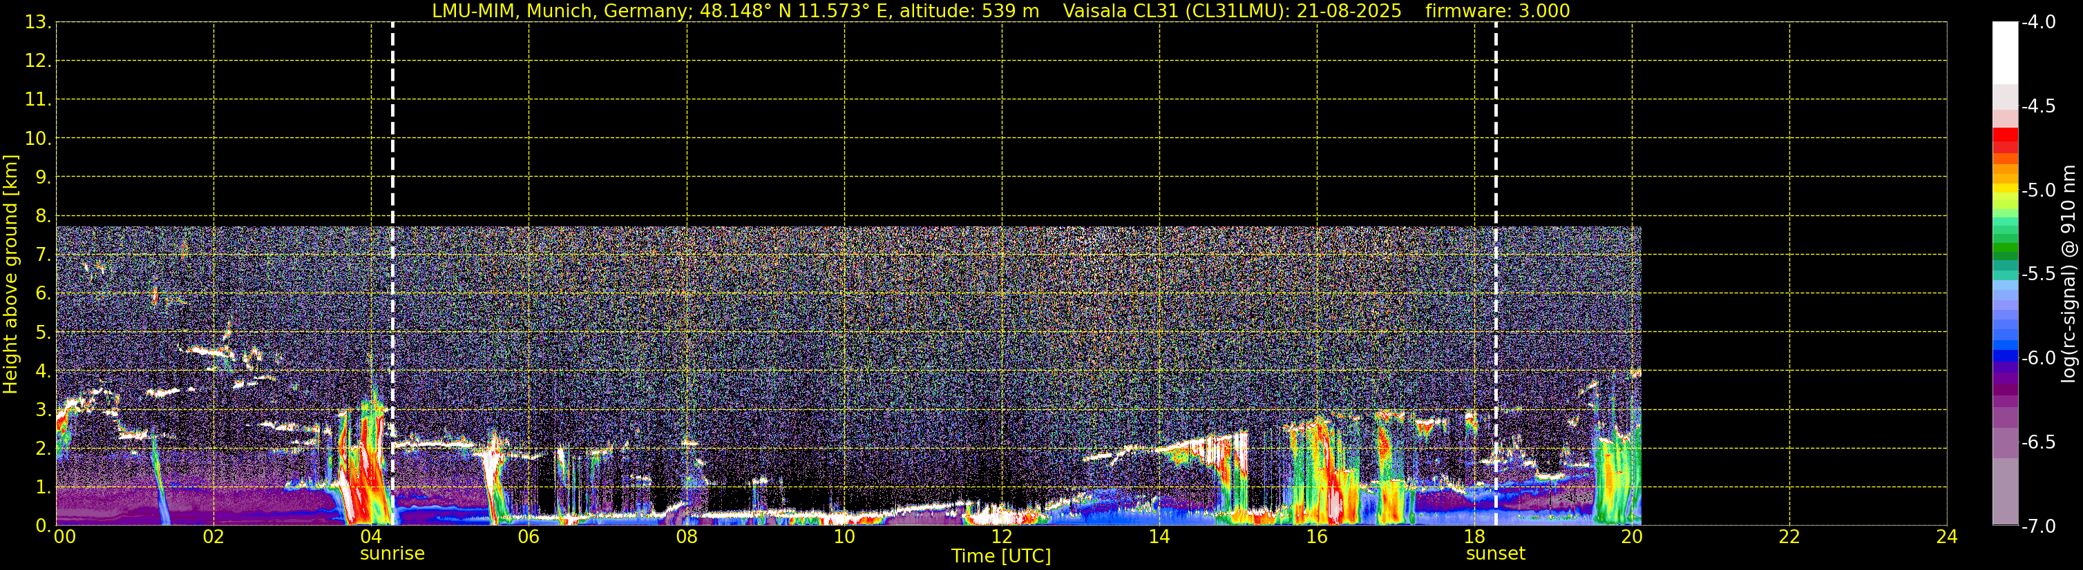The image size is (2083, 570).
Task: Click the '-5.5' colorbar tick label
Action: click(2037, 275)
